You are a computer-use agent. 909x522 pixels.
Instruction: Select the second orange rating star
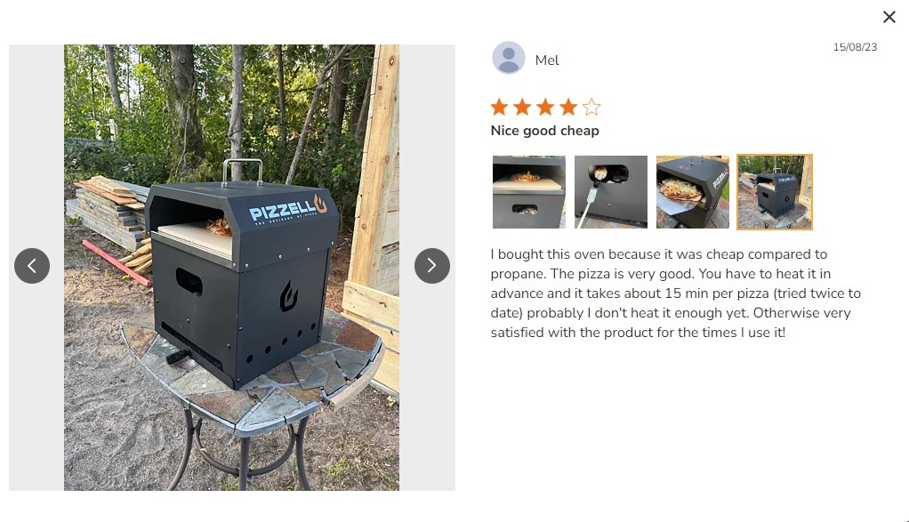[x=522, y=108]
